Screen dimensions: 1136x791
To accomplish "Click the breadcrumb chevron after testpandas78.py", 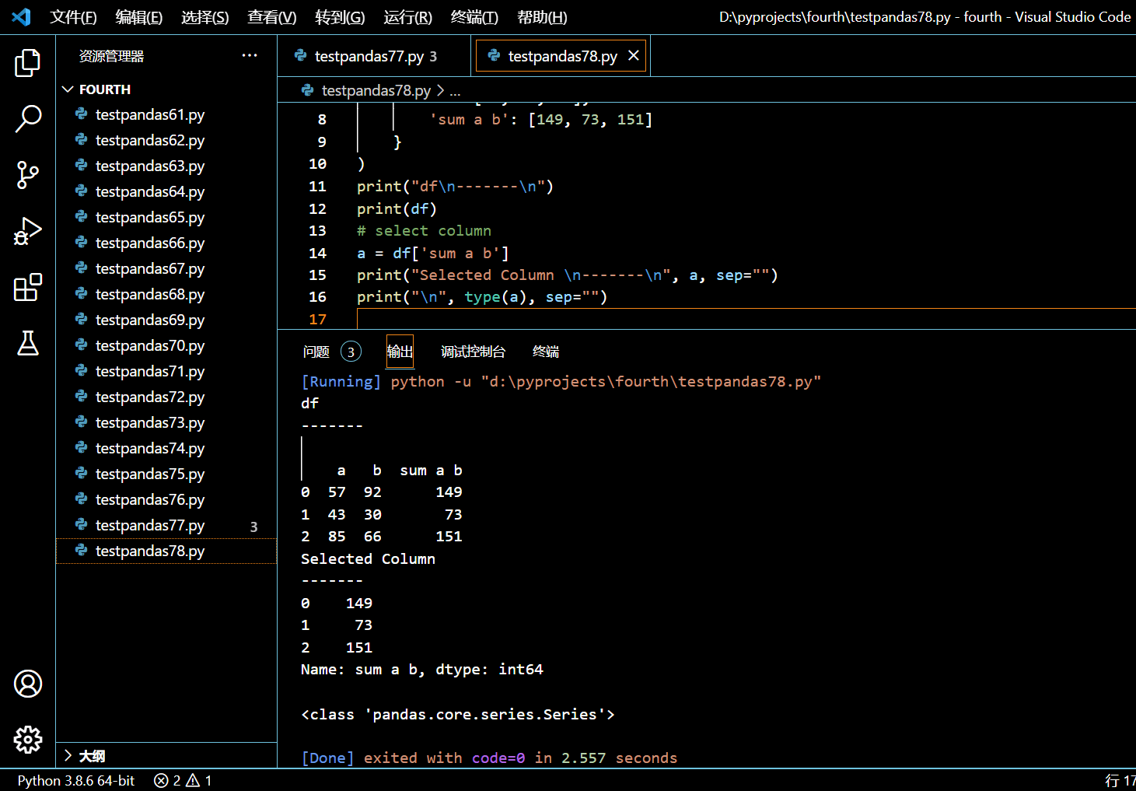I will 440,90.
